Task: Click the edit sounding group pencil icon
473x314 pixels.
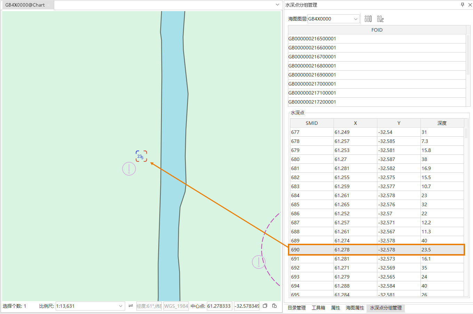Action: pyautogui.click(x=380, y=19)
